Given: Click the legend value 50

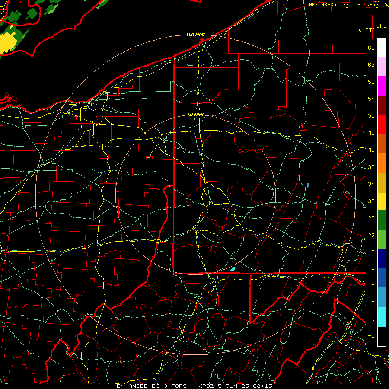Looking at the screenshot, I should pyautogui.click(x=371, y=116).
